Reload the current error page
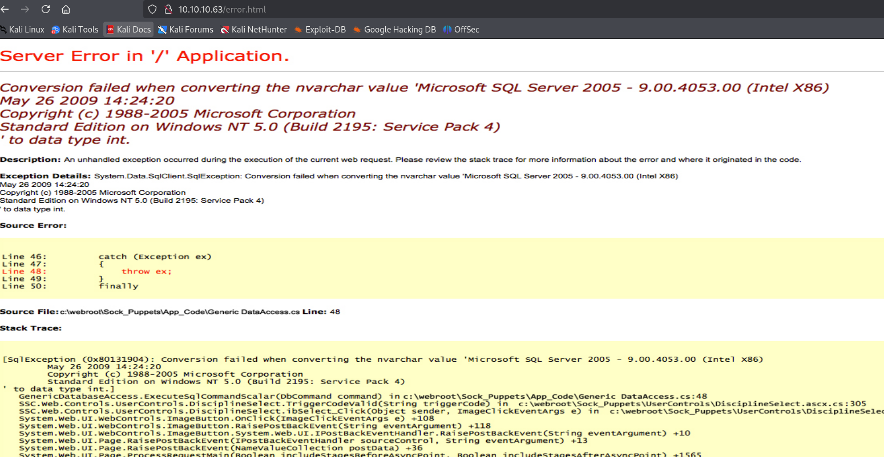This screenshot has height=457, width=884. [x=46, y=9]
